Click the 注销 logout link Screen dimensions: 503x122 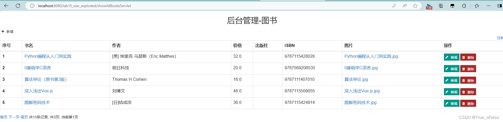[500, 38]
